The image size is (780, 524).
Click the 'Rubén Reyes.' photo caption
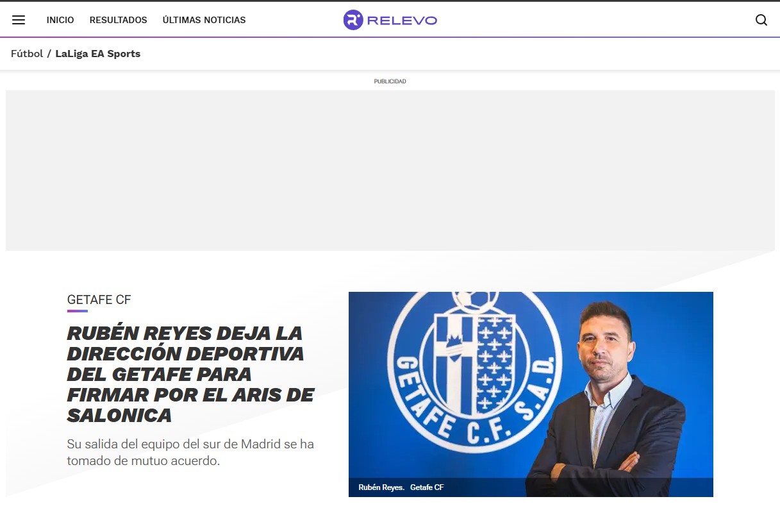coord(381,487)
